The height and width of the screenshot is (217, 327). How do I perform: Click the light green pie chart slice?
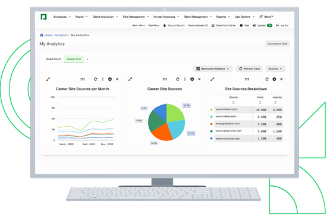(x=174, y=113)
